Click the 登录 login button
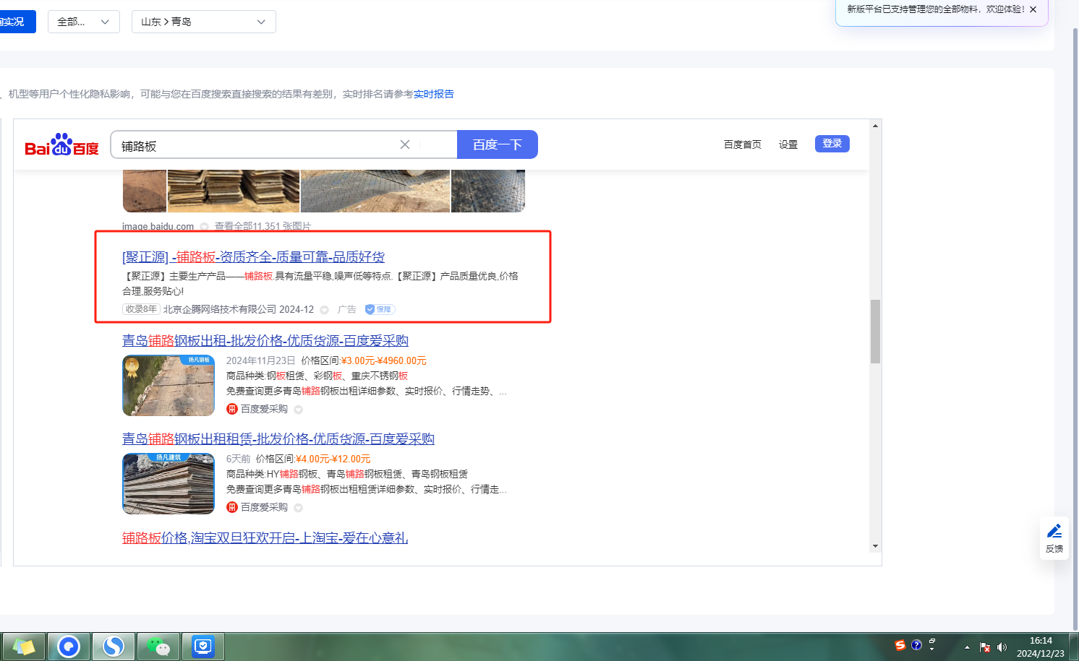1079x661 pixels. click(x=832, y=144)
